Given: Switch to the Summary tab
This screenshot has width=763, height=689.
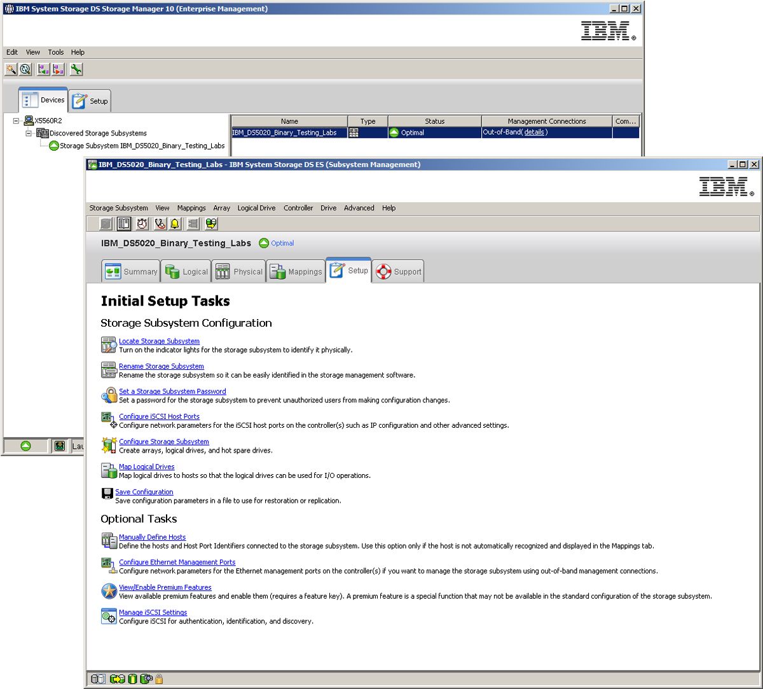Looking at the screenshot, I should 130,271.
